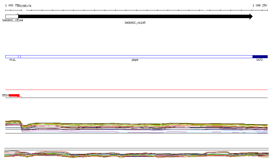Click the narrow box between ftsL and pbpA
The width and height of the screenshot is (273, 163).
pyautogui.click(x=19, y=57)
